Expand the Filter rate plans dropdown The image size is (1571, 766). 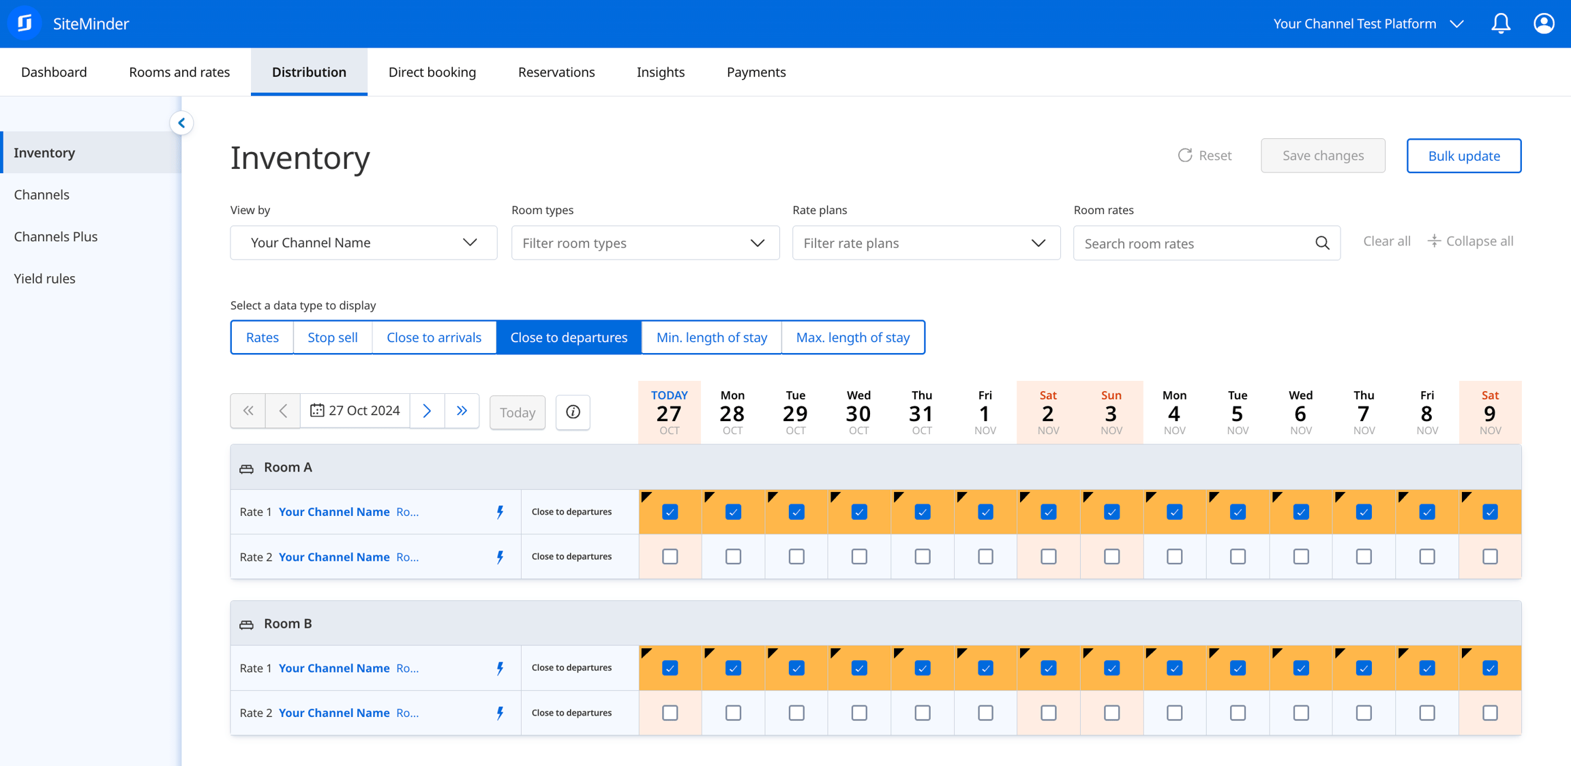(x=926, y=243)
